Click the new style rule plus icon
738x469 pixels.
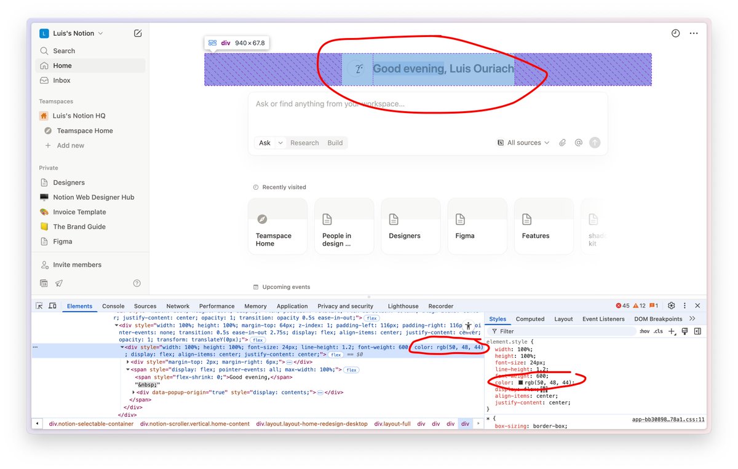672,331
